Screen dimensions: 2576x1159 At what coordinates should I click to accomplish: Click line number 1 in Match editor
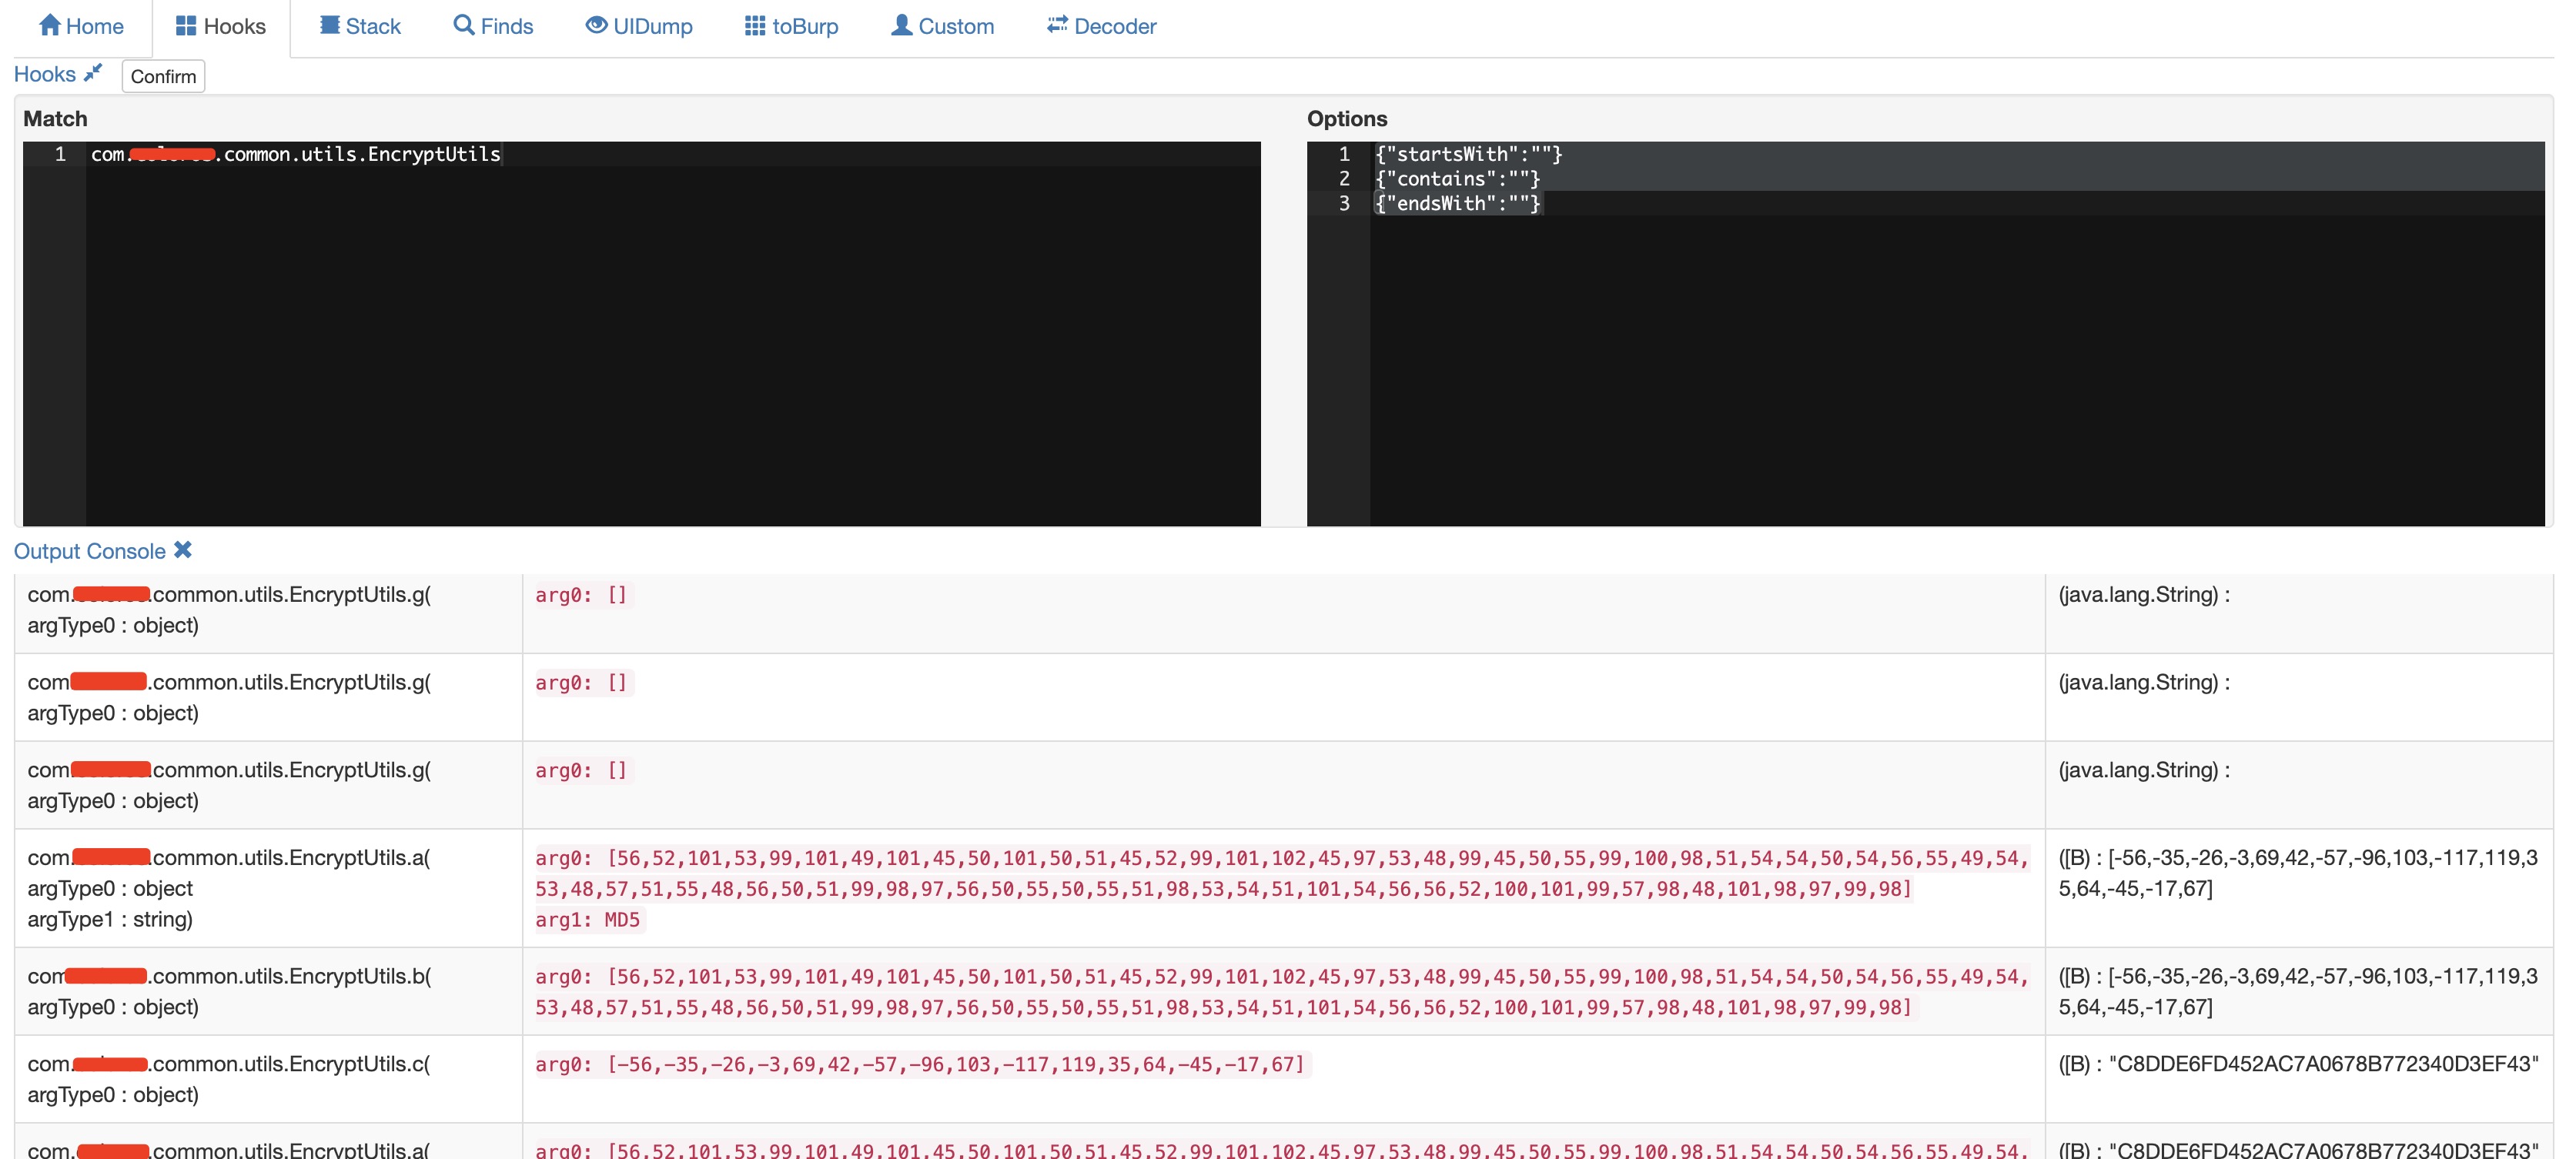point(60,154)
